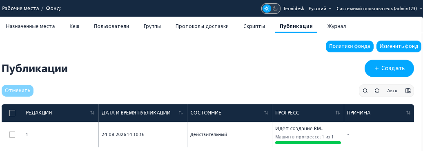Open column settings icon

coord(408,91)
